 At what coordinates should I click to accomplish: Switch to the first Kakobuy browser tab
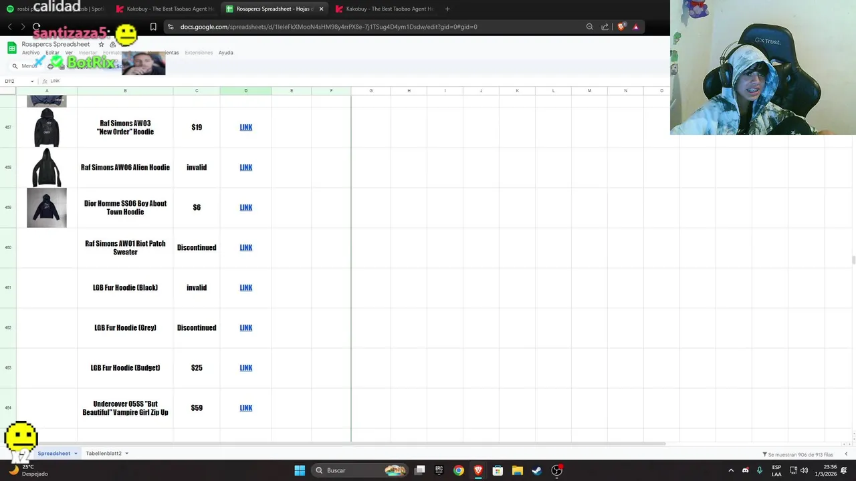pos(164,9)
